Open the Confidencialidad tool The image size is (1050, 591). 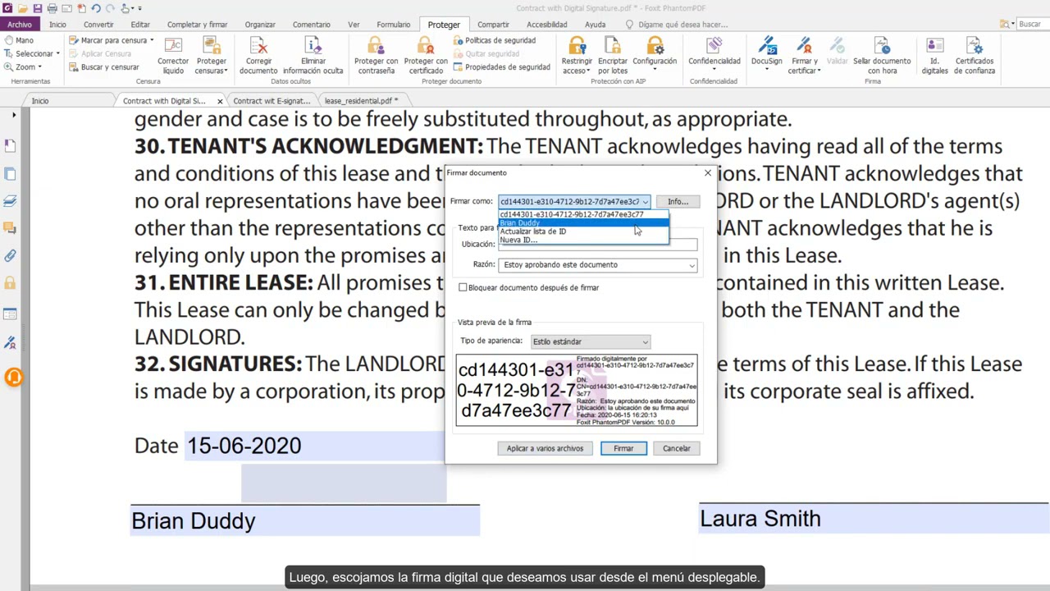(x=714, y=53)
